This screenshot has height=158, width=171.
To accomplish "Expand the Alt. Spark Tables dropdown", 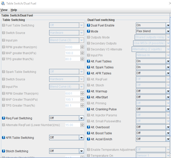I will [153, 67].
